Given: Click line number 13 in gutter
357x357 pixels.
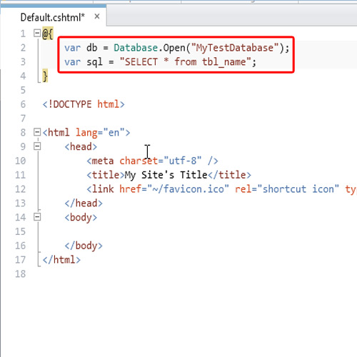Looking at the screenshot, I should (x=20, y=203).
